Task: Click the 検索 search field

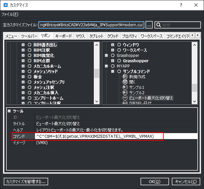Action: point(178,25)
